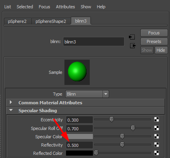Viewport: 170px width, 158px height.
Task: Collapse the Specular Shading section
Action: [85, 111]
